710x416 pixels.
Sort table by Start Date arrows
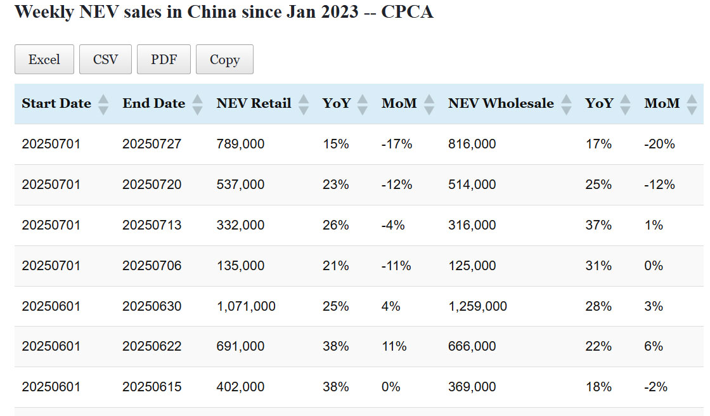[x=103, y=104]
